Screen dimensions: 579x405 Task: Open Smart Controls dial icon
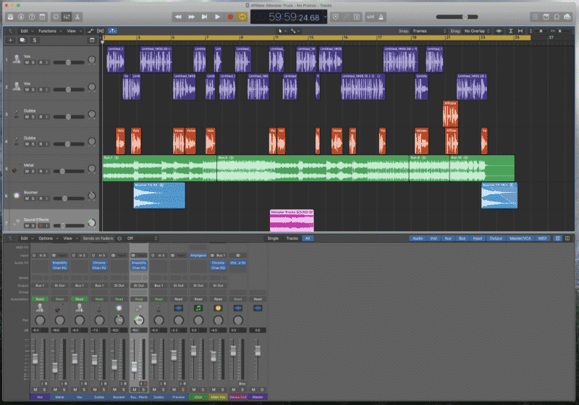56,17
